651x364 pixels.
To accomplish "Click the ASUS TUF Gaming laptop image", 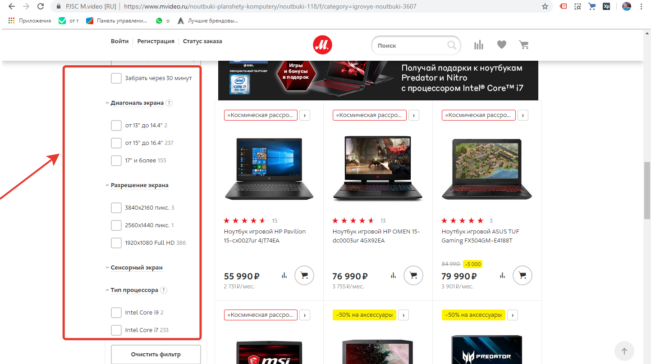I will pyautogui.click(x=487, y=169).
